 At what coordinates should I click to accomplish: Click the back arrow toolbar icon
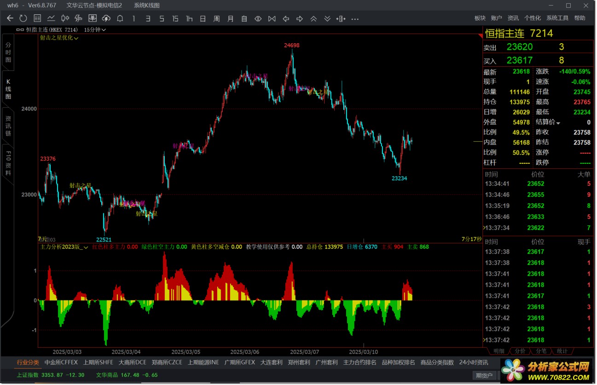click(10, 18)
